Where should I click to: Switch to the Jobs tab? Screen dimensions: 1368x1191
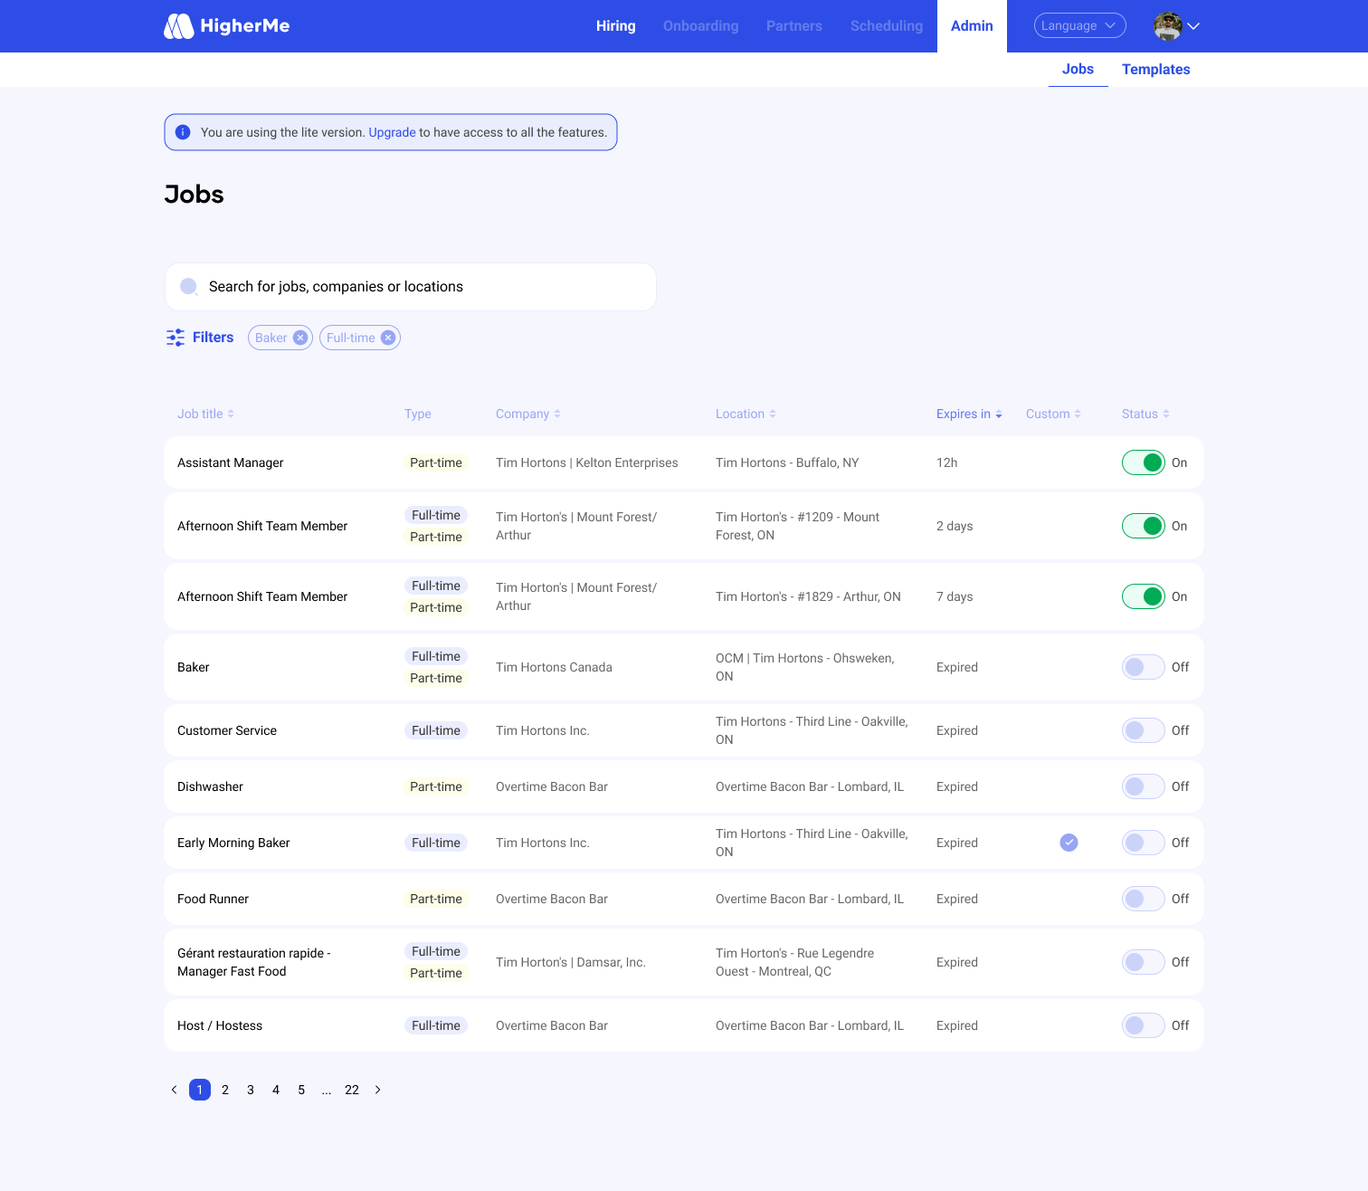(1078, 70)
